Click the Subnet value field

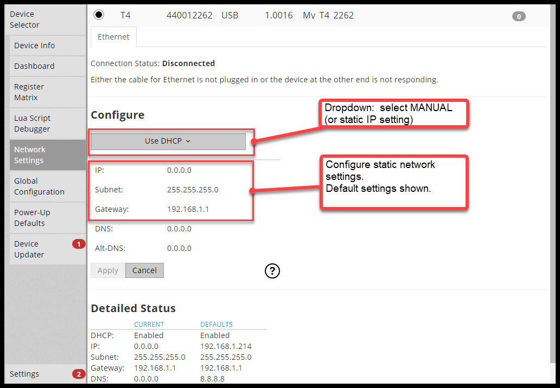(x=193, y=190)
